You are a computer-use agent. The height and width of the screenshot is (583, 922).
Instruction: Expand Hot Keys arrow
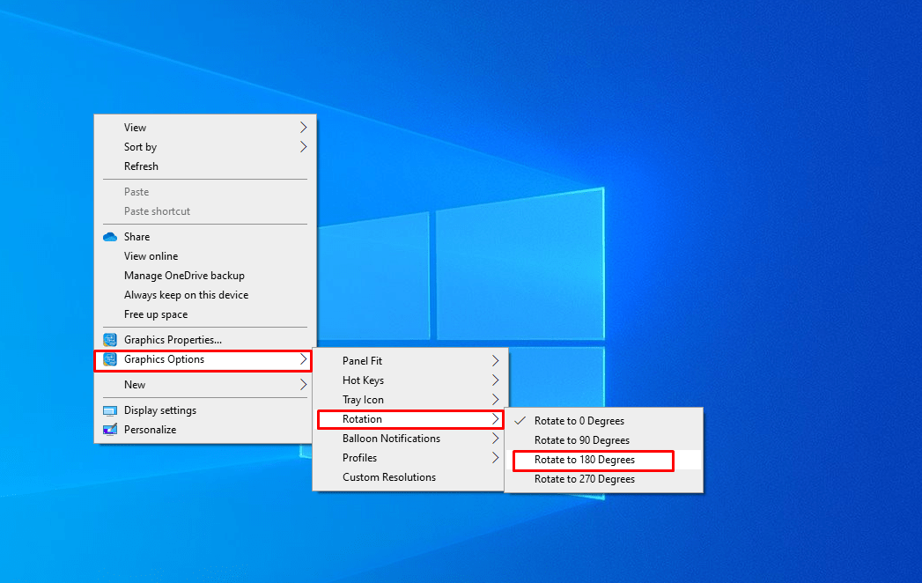495,380
